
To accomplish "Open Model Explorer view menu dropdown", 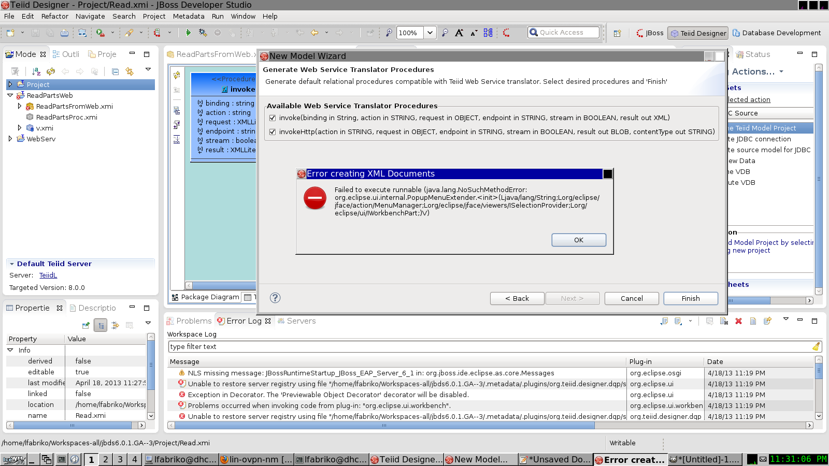I will click(x=148, y=69).
